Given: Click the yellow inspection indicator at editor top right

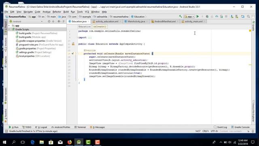Looking at the screenshot, I should point(250,31).
